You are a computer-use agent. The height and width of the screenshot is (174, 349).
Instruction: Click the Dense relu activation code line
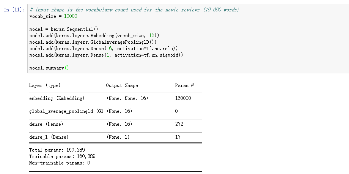pyautogui.click(x=104, y=49)
